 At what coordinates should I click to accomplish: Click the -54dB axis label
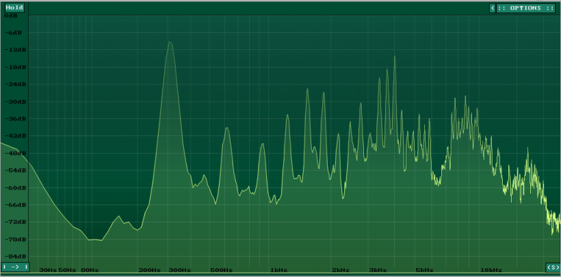(x=14, y=170)
